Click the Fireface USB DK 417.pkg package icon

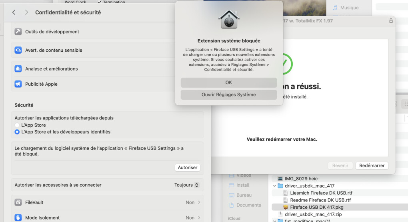(x=286, y=207)
